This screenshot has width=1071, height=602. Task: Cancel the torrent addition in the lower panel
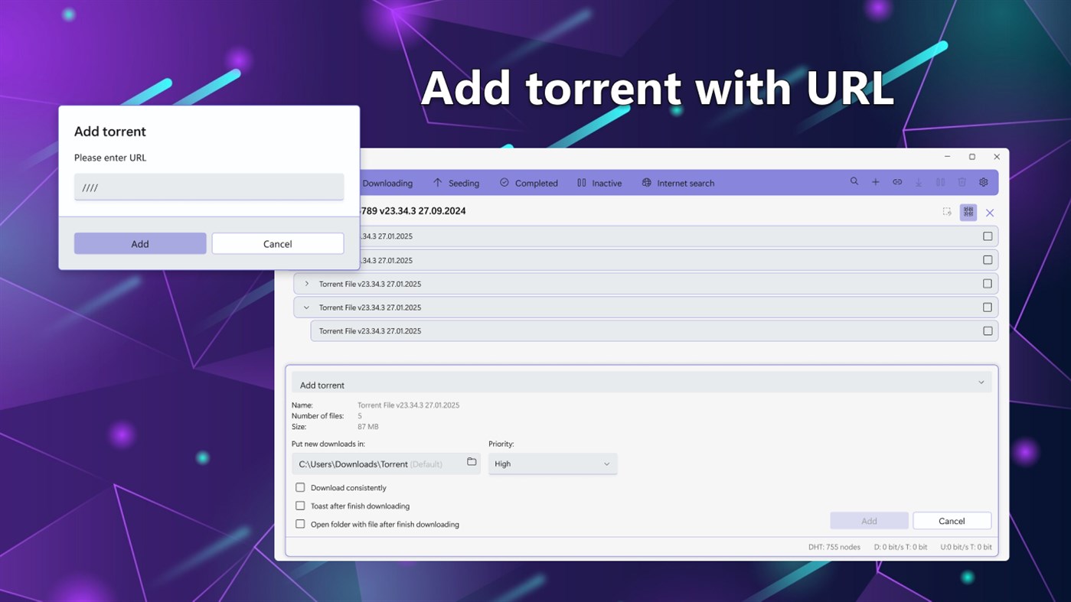click(952, 520)
